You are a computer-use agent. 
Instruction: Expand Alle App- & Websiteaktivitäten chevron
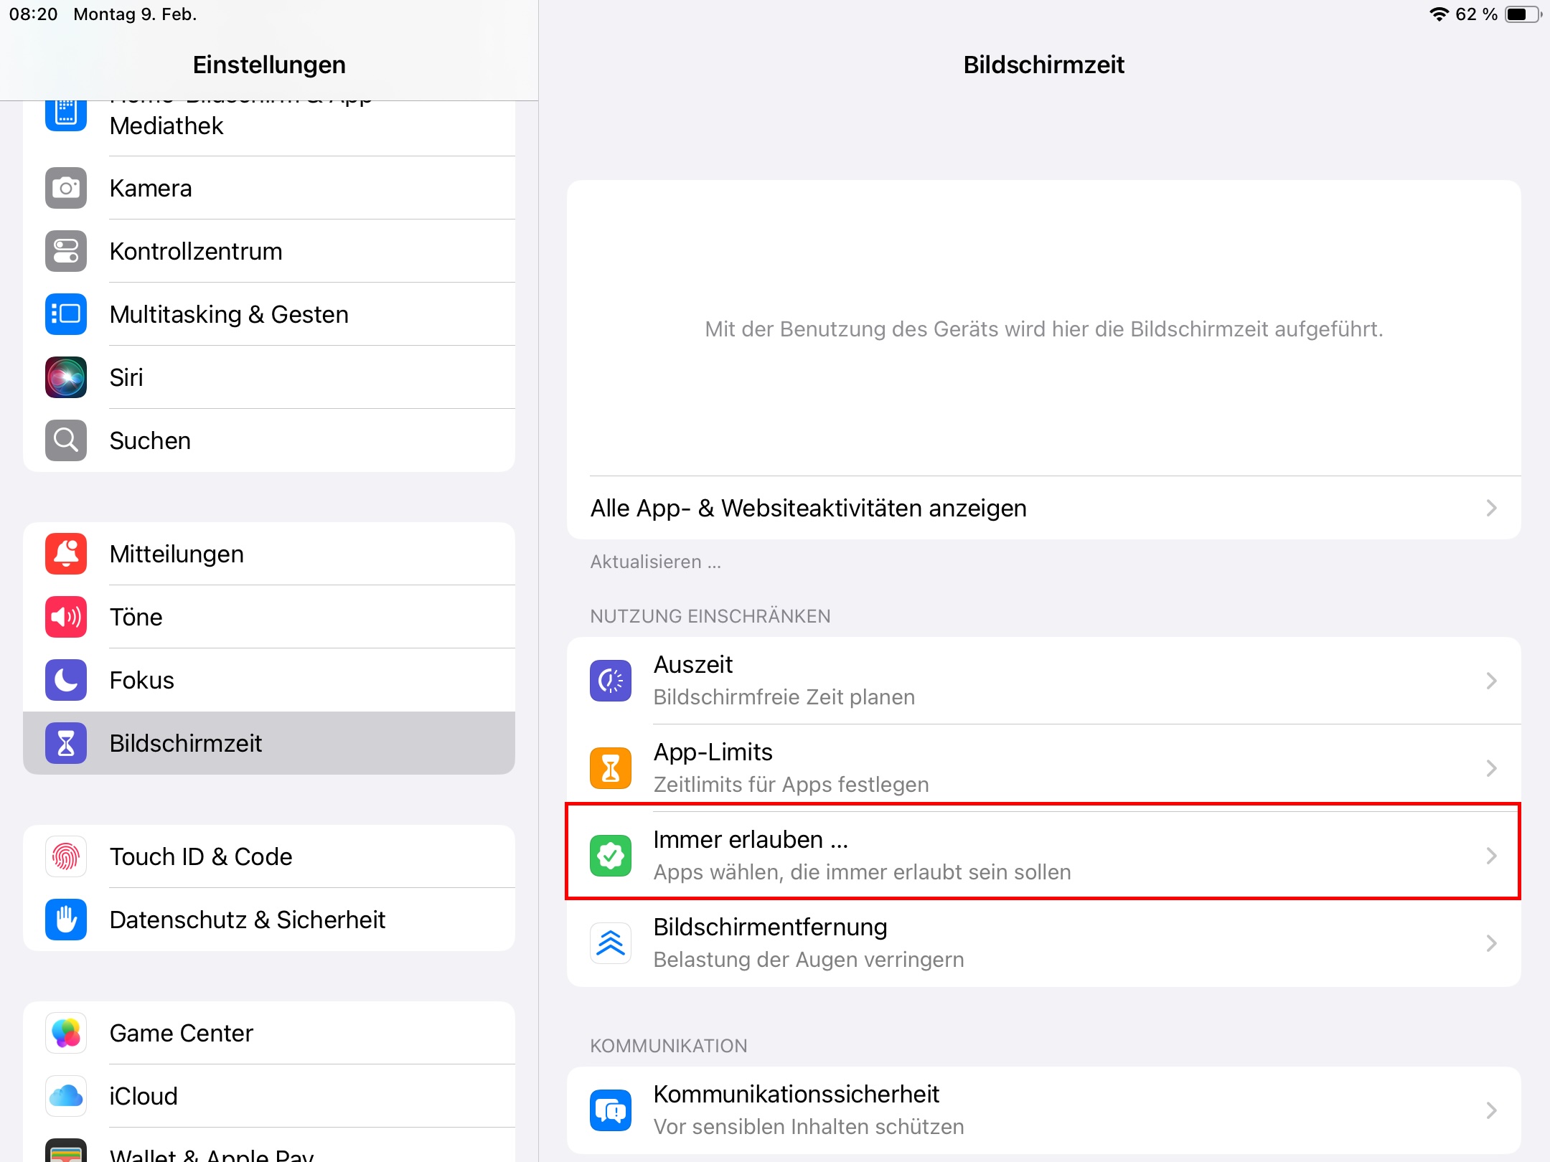tap(1492, 508)
